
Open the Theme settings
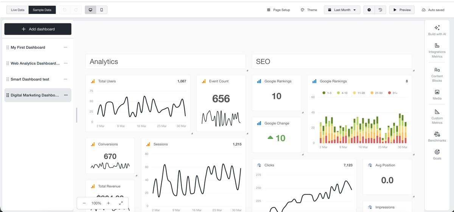[309, 10]
